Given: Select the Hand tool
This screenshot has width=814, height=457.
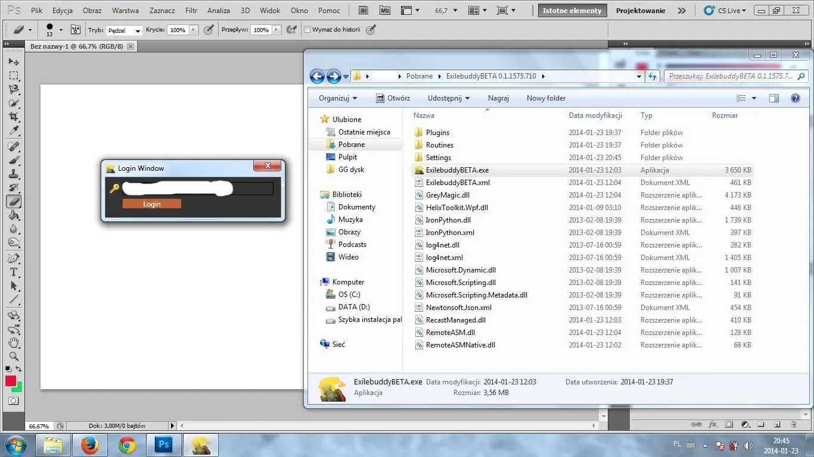Looking at the screenshot, I should coord(14,343).
